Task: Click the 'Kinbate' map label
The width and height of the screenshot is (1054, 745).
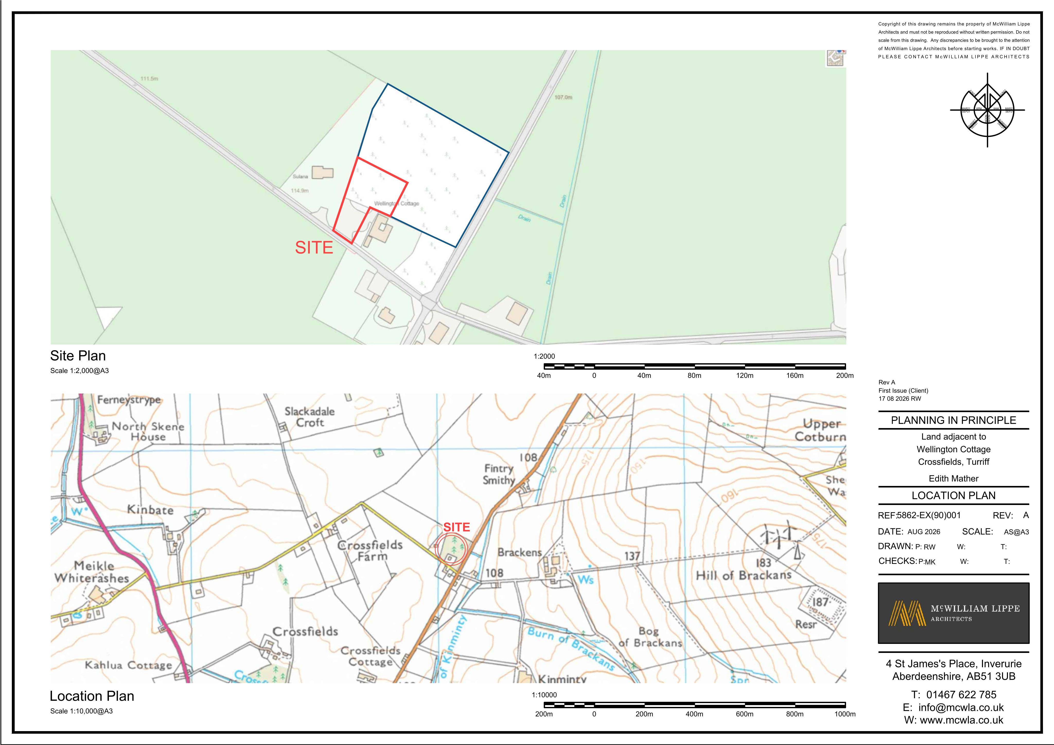Action: (x=150, y=510)
